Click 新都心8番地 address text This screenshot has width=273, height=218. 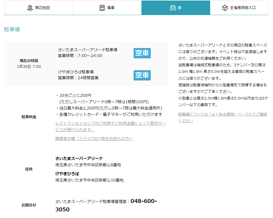(88, 165)
